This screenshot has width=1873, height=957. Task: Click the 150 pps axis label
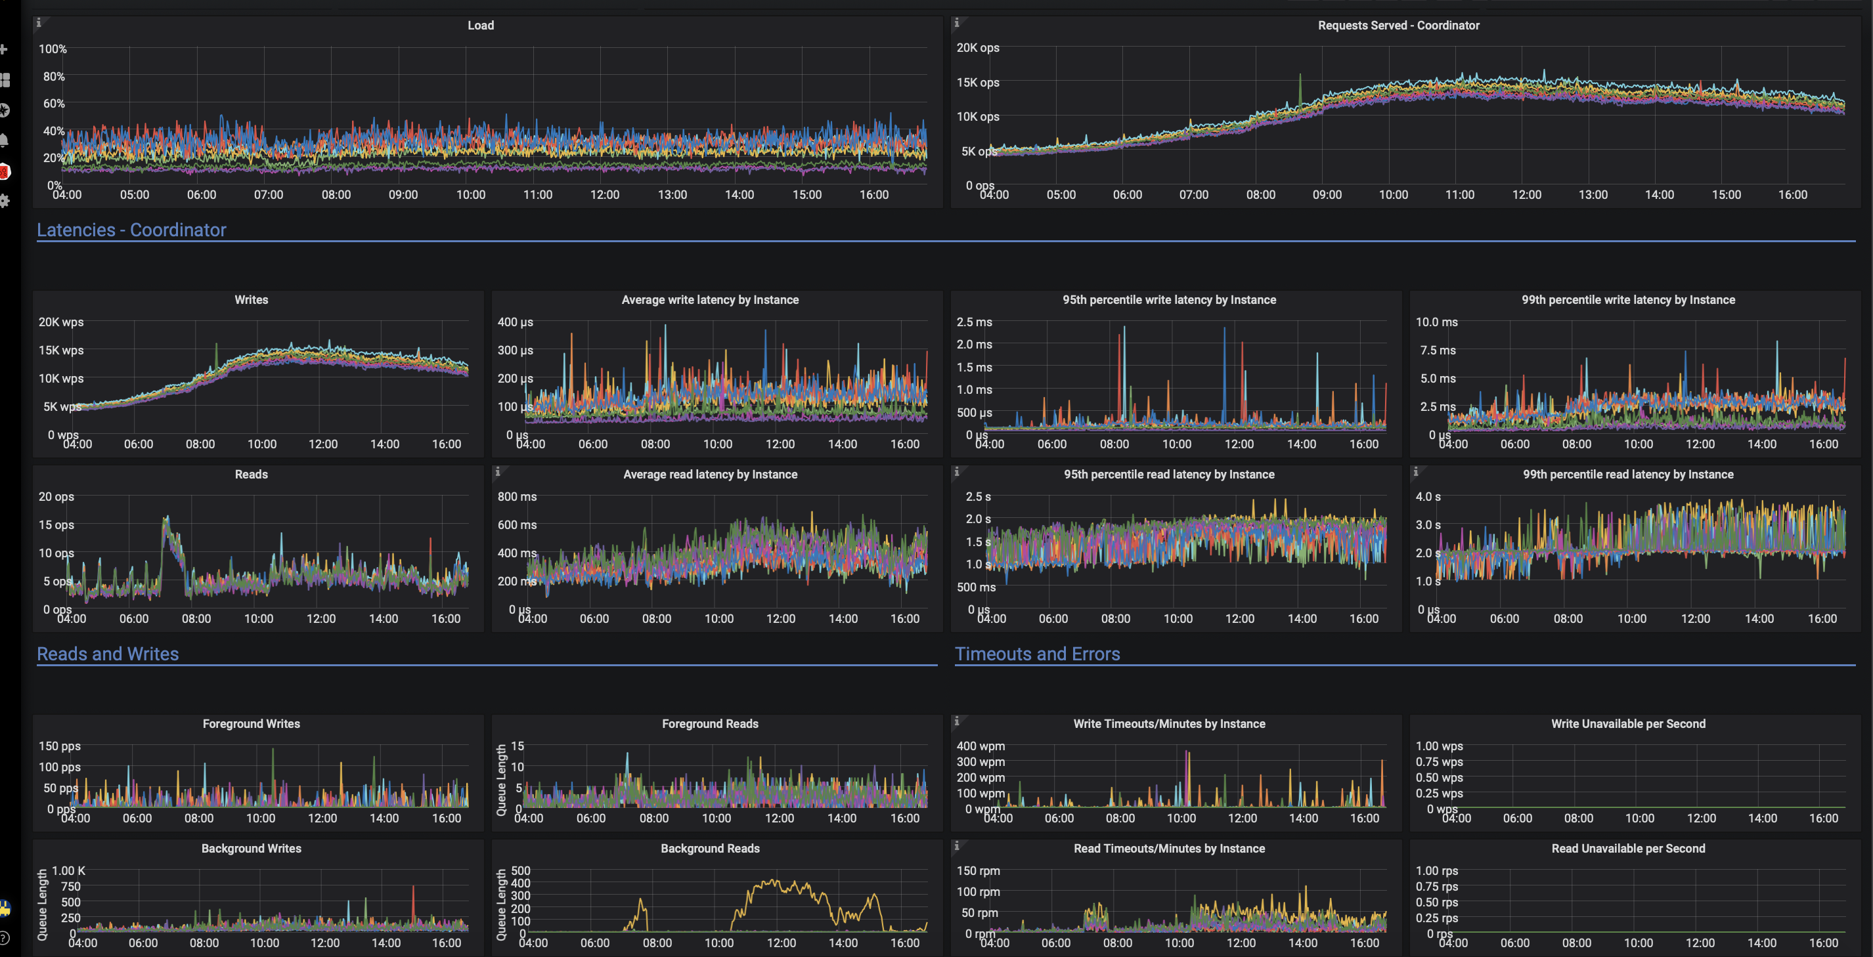pyautogui.click(x=60, y=746)
